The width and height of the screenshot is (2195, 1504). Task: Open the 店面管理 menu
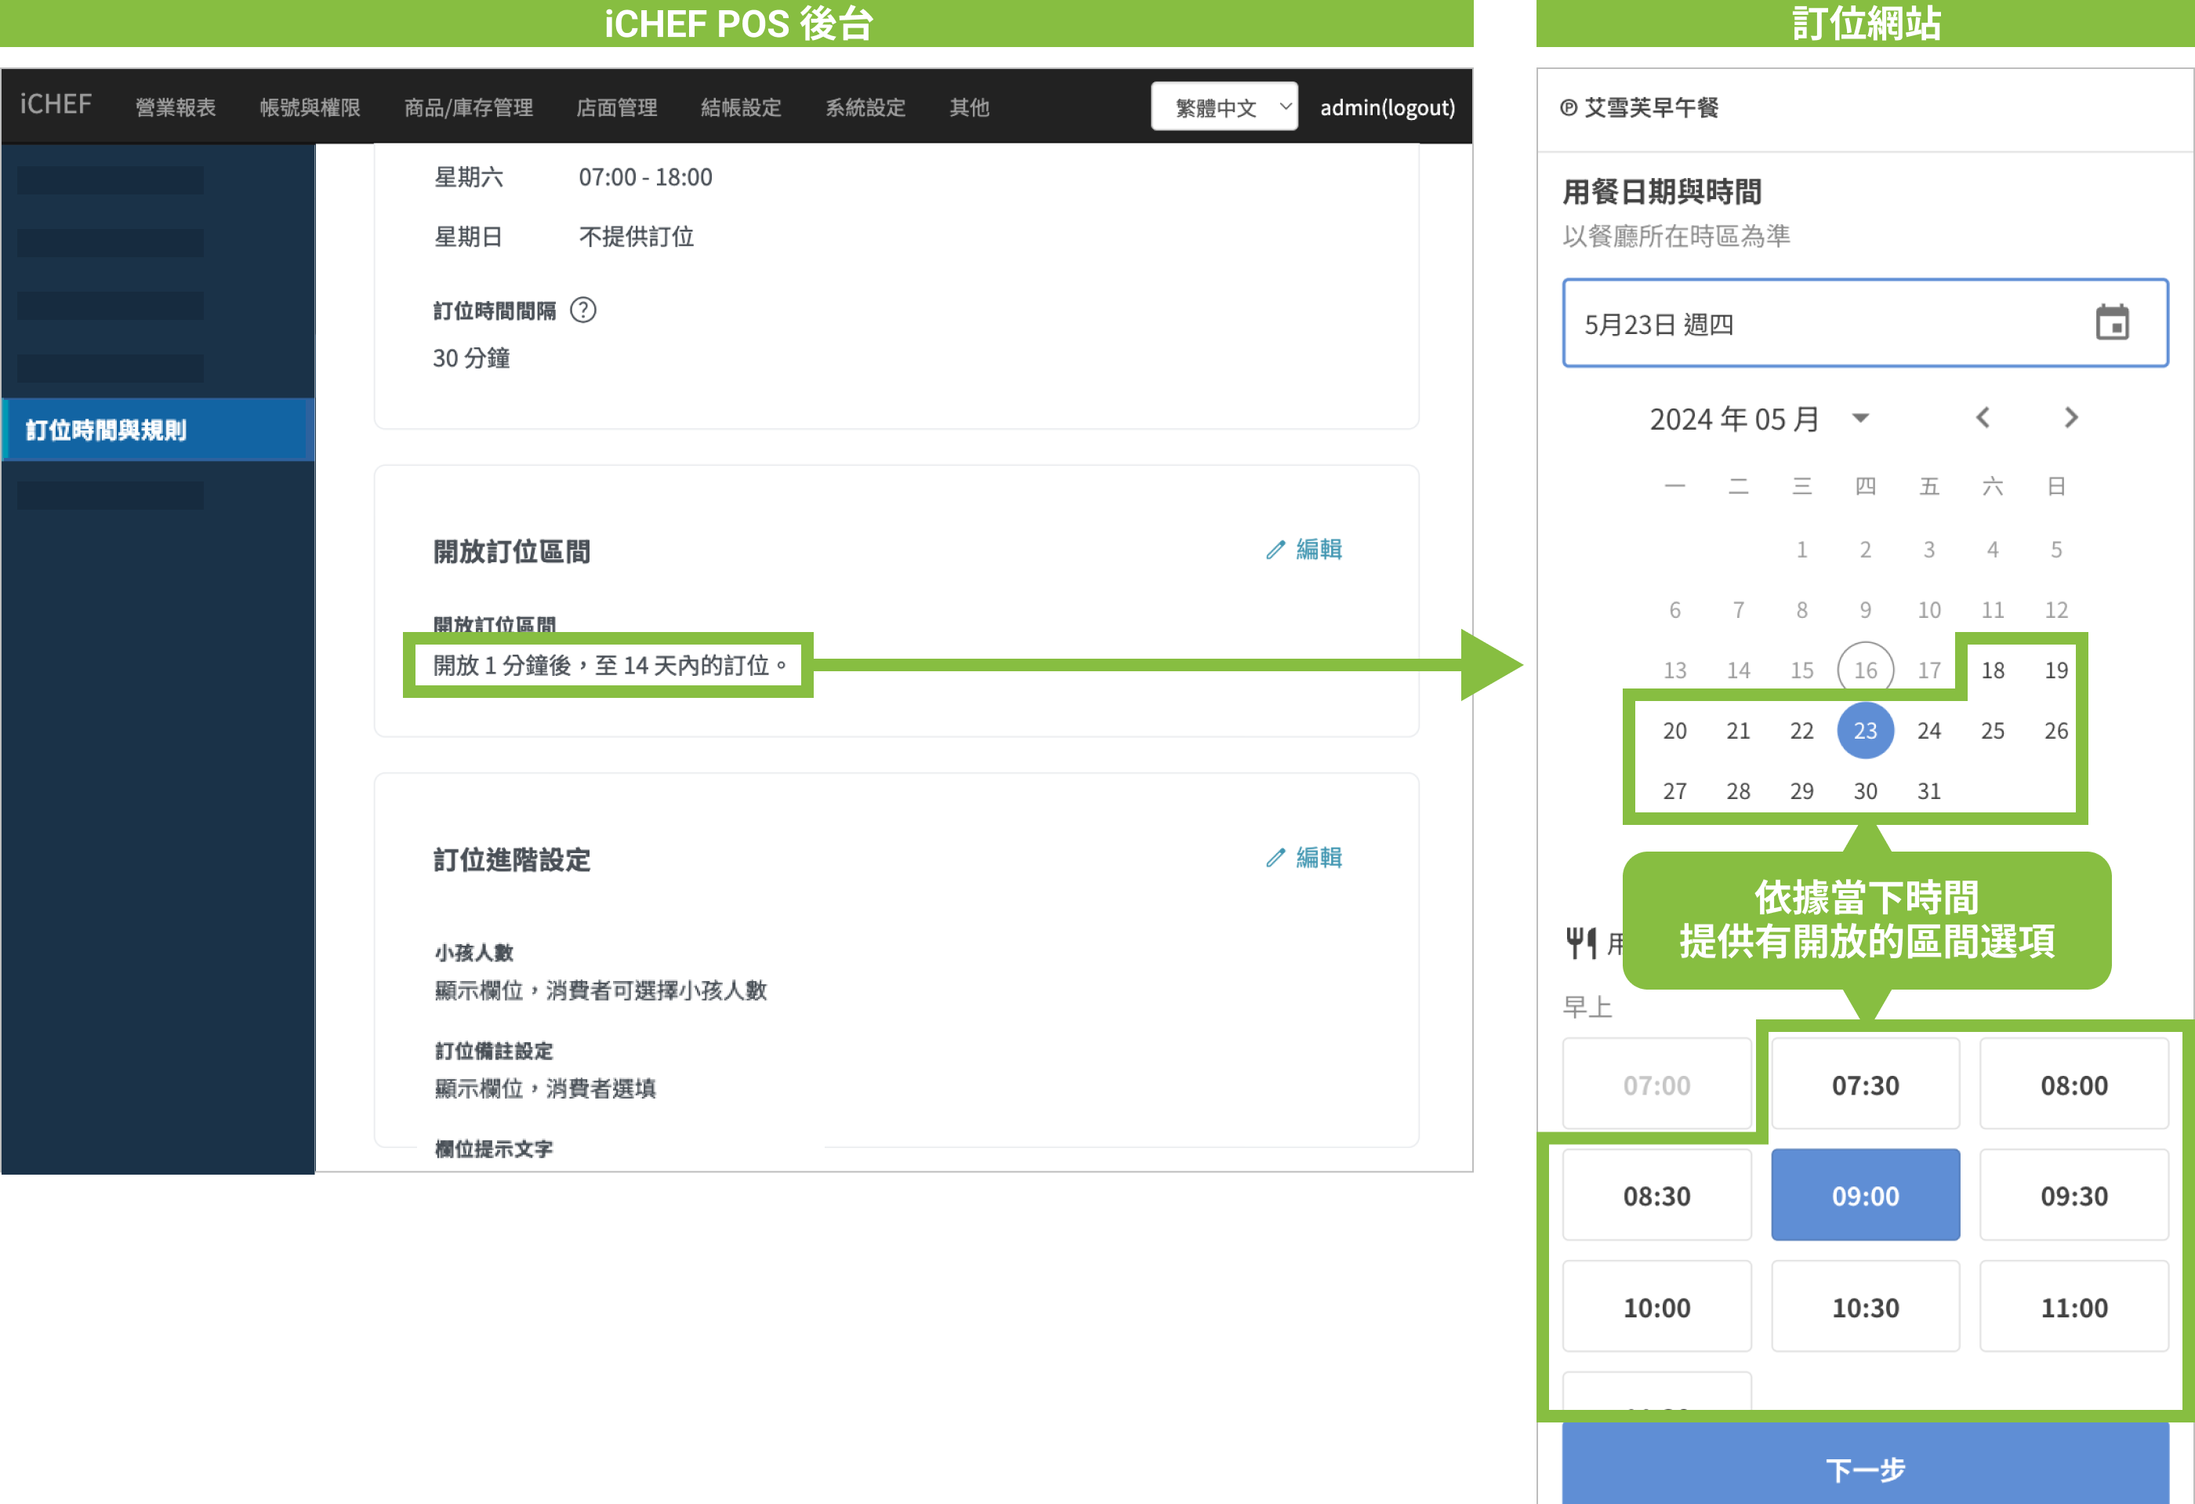[616, 107]
